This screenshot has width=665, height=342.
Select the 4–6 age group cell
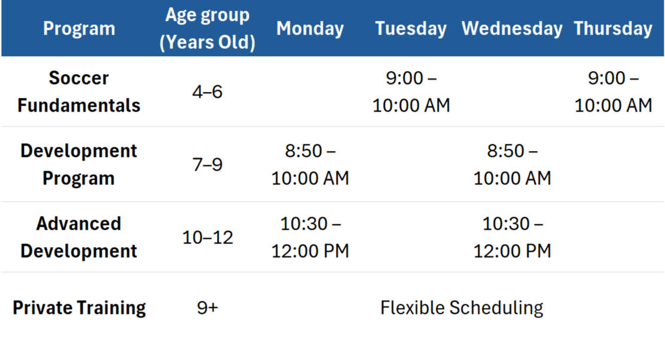208,92
